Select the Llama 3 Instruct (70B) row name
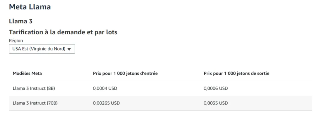 (35, 103)
